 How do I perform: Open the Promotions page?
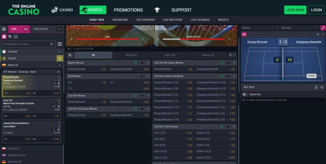pos(128,10)
